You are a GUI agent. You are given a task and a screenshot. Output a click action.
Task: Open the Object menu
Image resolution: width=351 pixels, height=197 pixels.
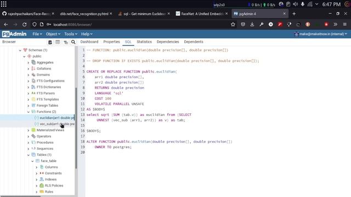53,34
